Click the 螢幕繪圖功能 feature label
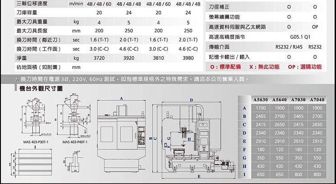The height and width of the screenshot is (184, 336). pos(224,17)
